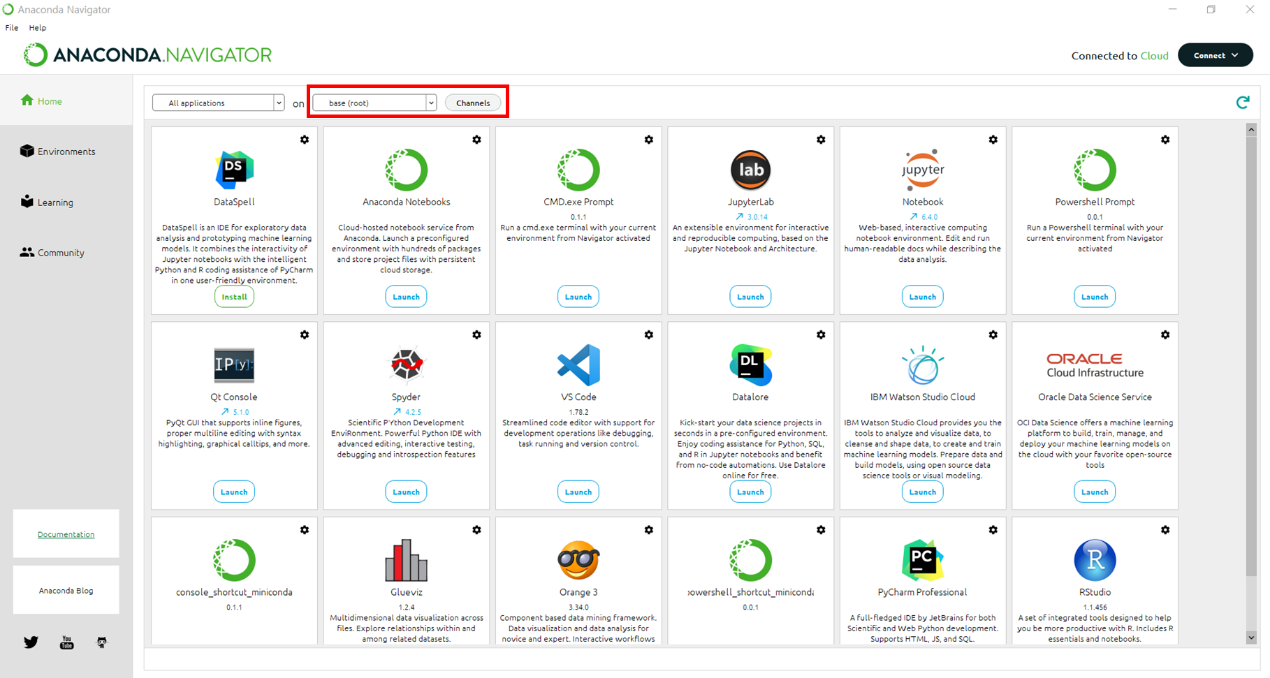Image resolution: width=1270 pixels, height=678 pixels.
Task: Open Powershell Prompt tile gear options
Action: coord(1165,140)
